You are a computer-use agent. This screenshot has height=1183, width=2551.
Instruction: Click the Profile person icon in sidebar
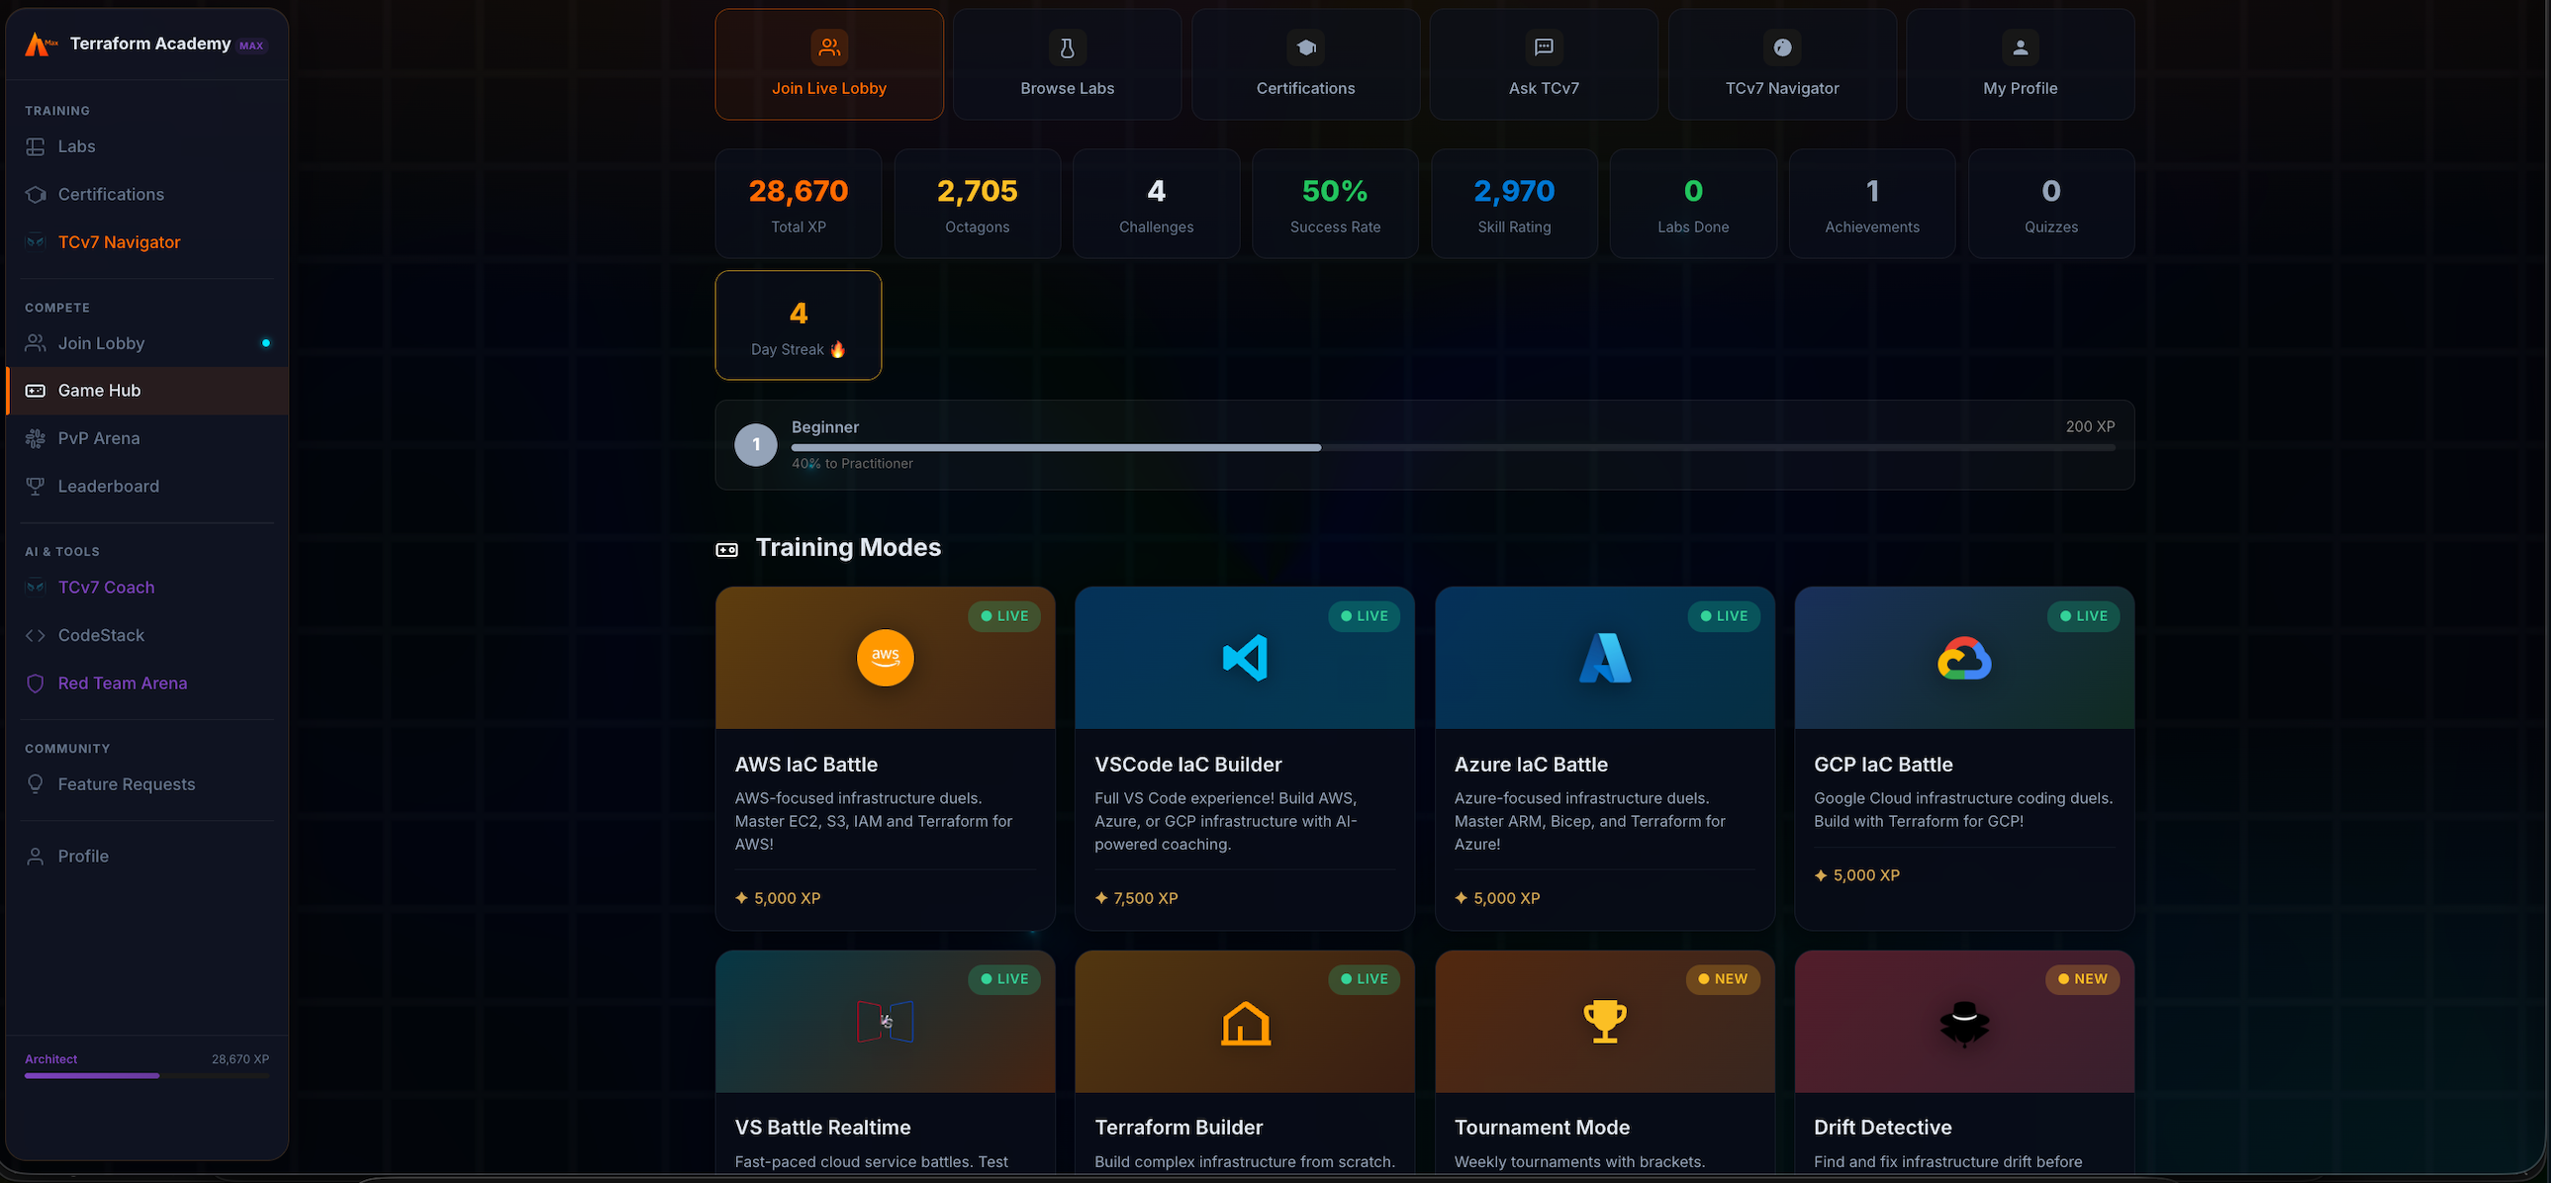36,857
